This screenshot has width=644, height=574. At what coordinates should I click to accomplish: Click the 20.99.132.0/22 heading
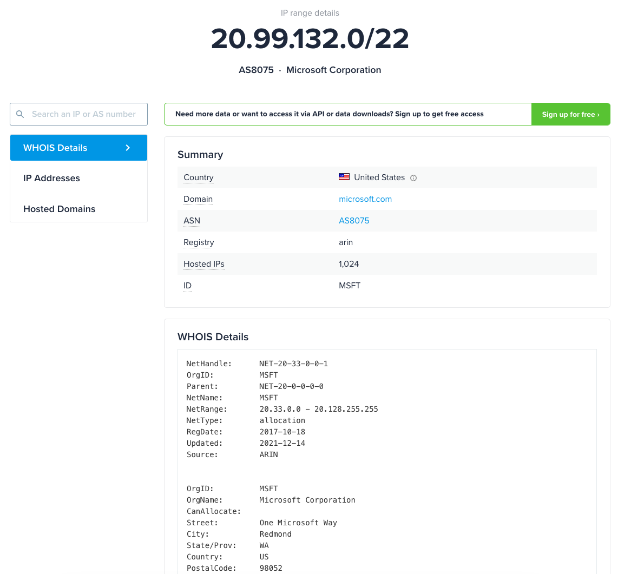pos(310,38)
